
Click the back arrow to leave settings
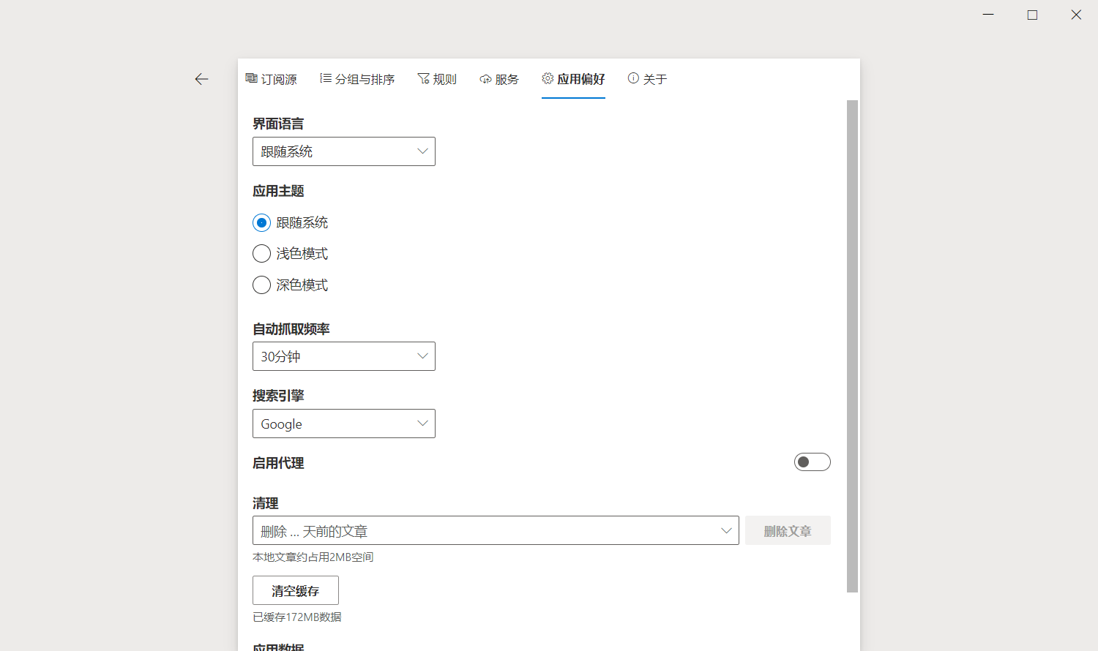coord(201,79)
